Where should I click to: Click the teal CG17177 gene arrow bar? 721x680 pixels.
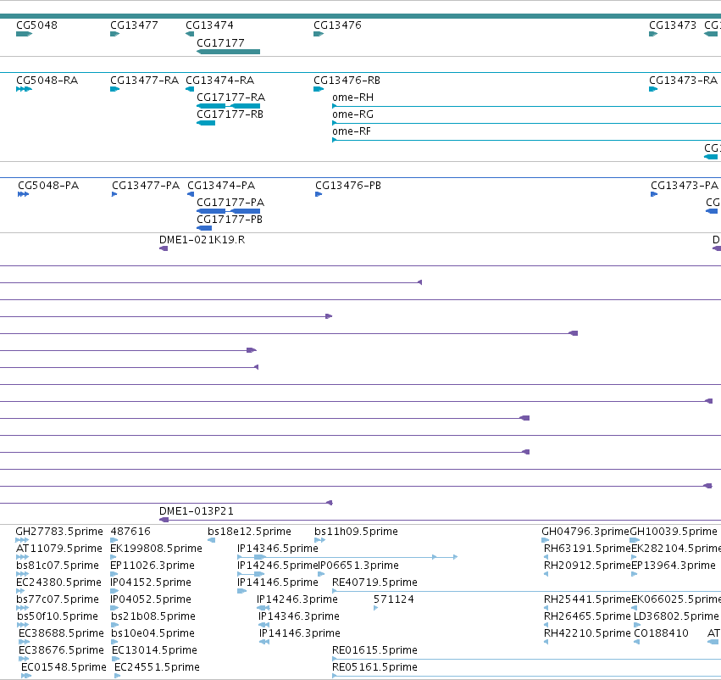coord(229,52)
